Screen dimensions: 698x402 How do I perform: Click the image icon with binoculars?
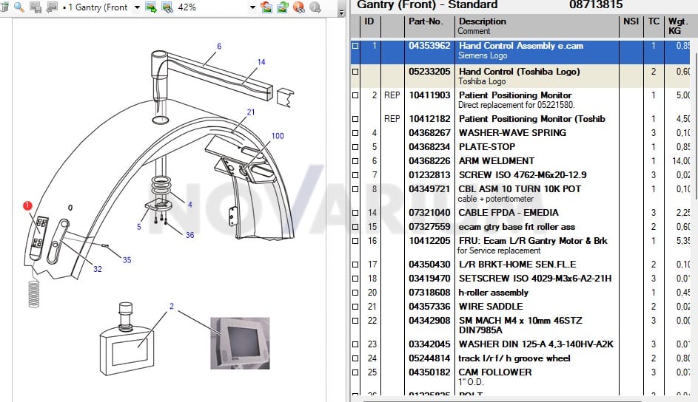pos(167,7)
